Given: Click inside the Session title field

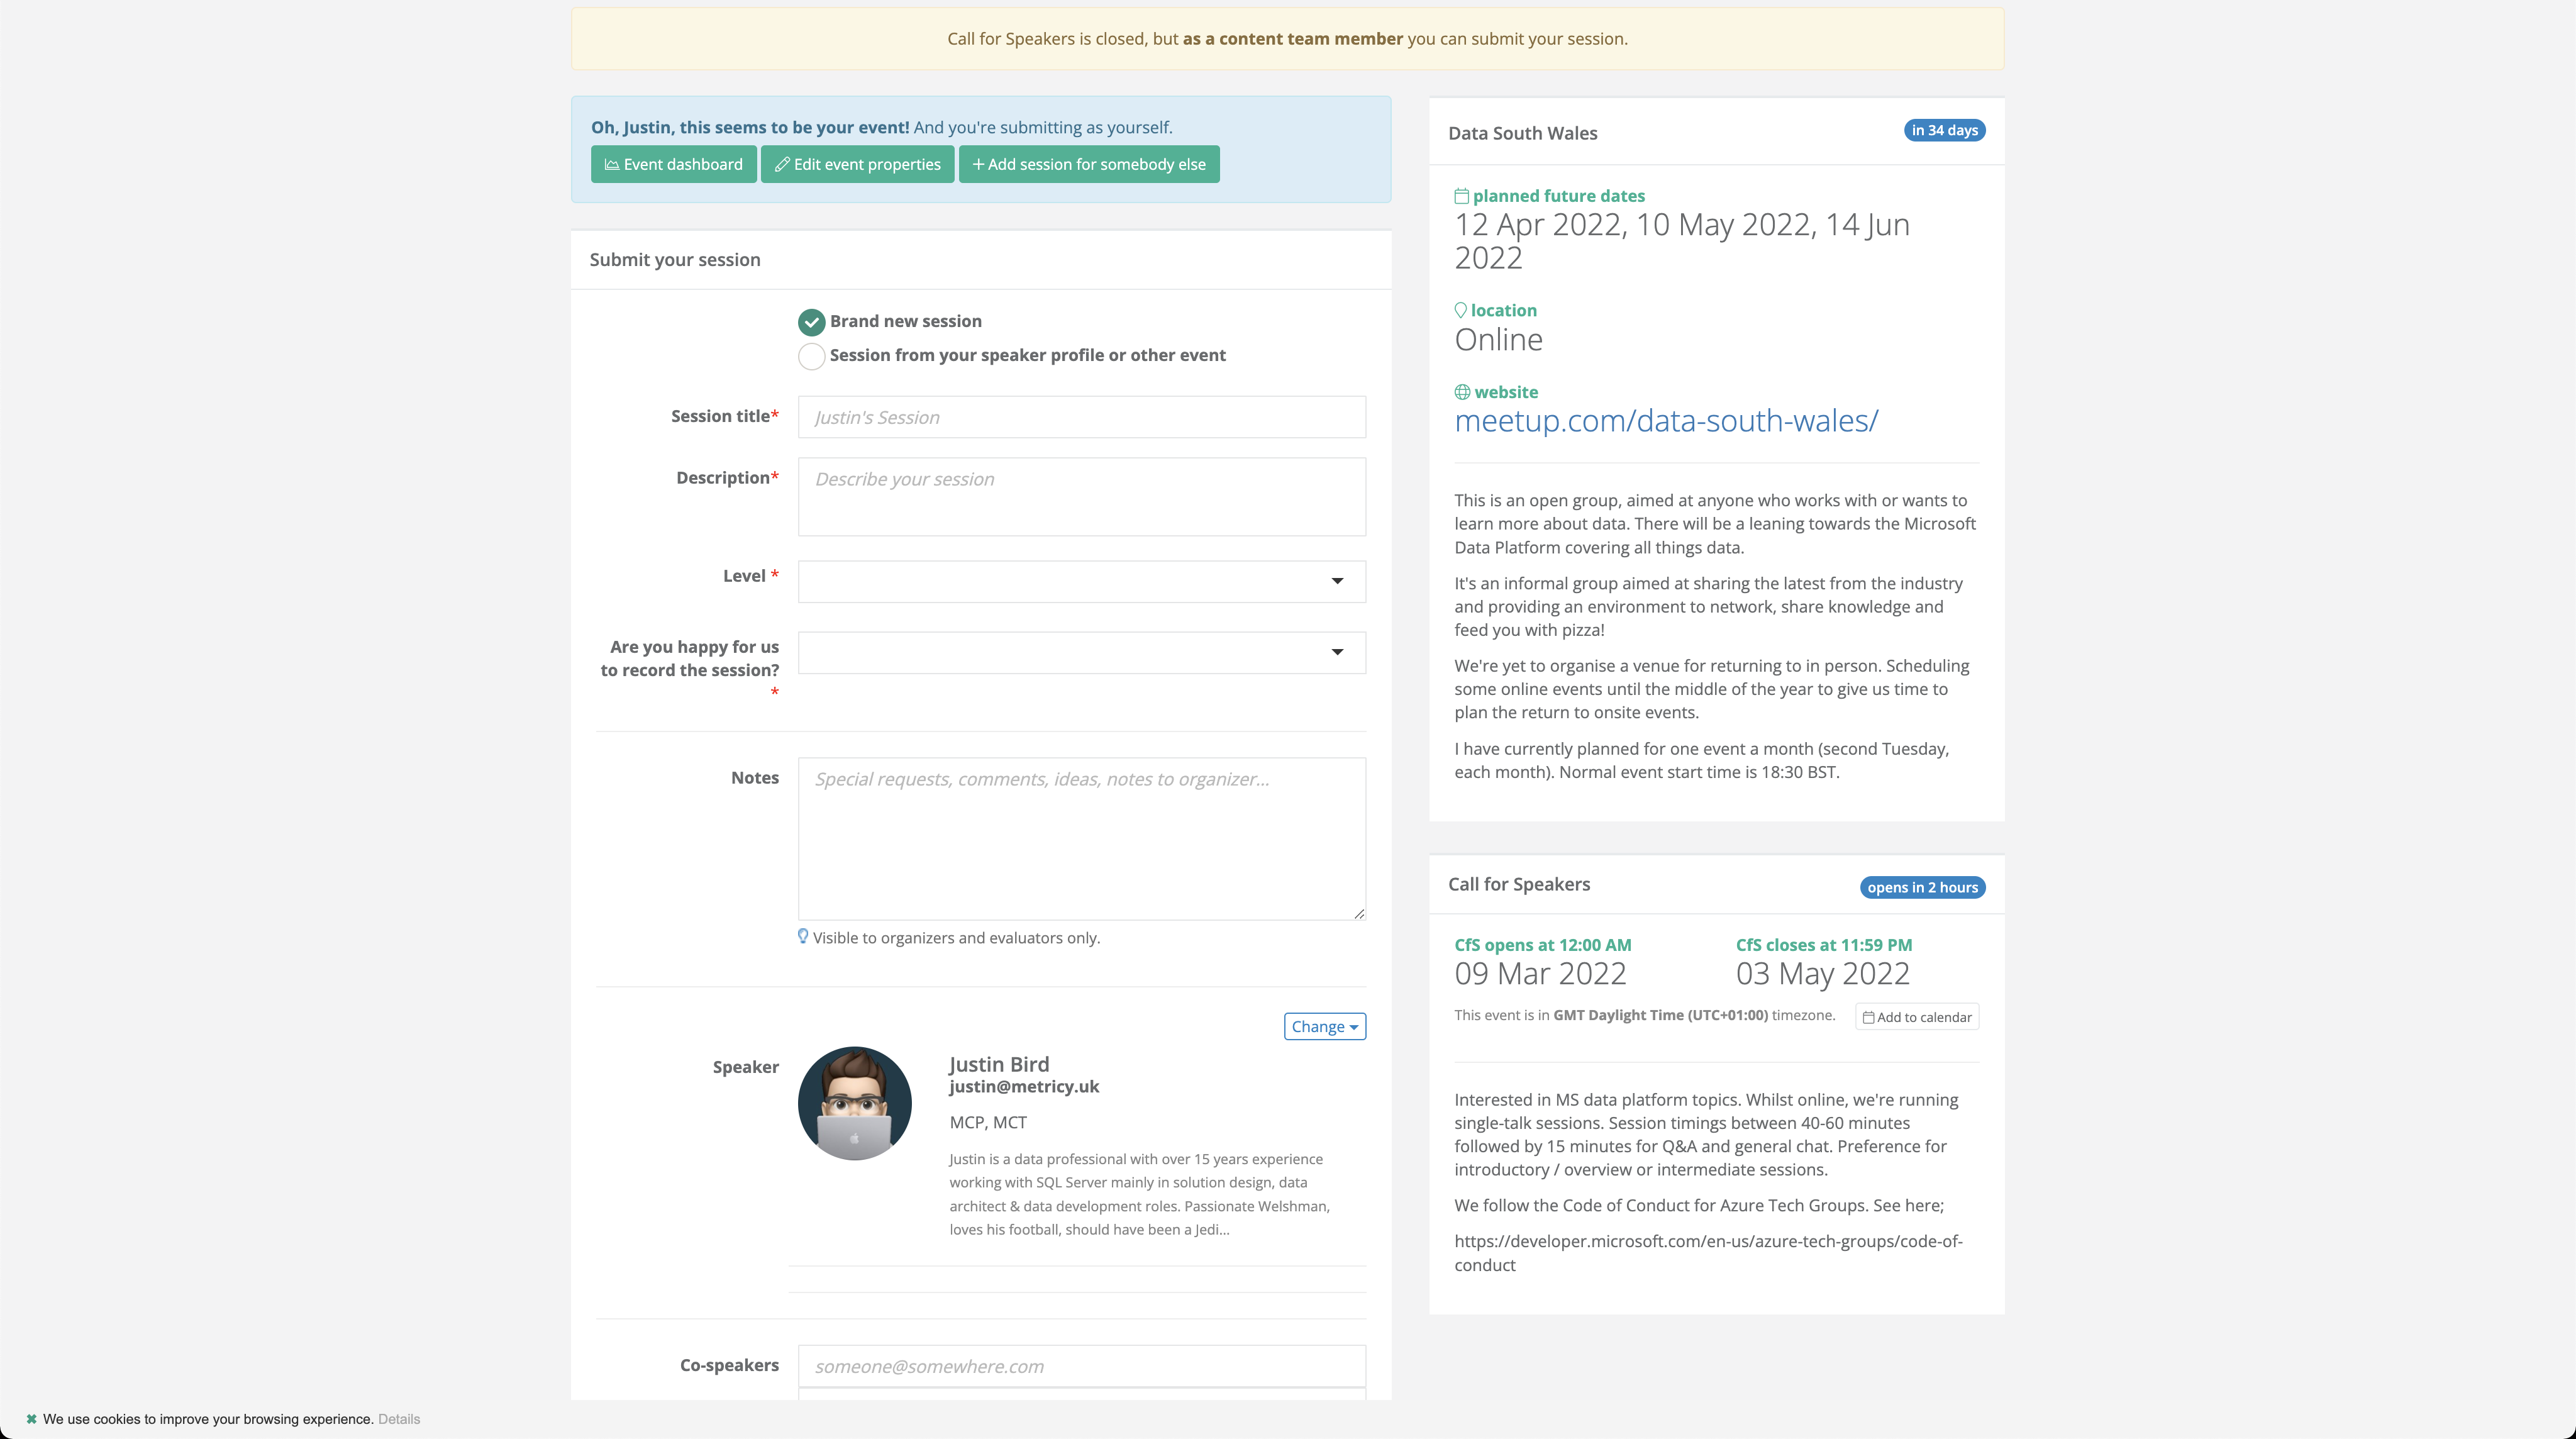Looking at the screenshot, I should click(1081, 417).
